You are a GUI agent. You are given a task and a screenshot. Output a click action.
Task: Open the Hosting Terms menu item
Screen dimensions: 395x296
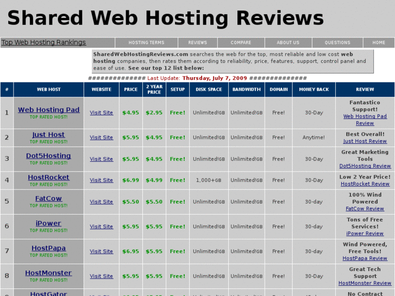146,42
